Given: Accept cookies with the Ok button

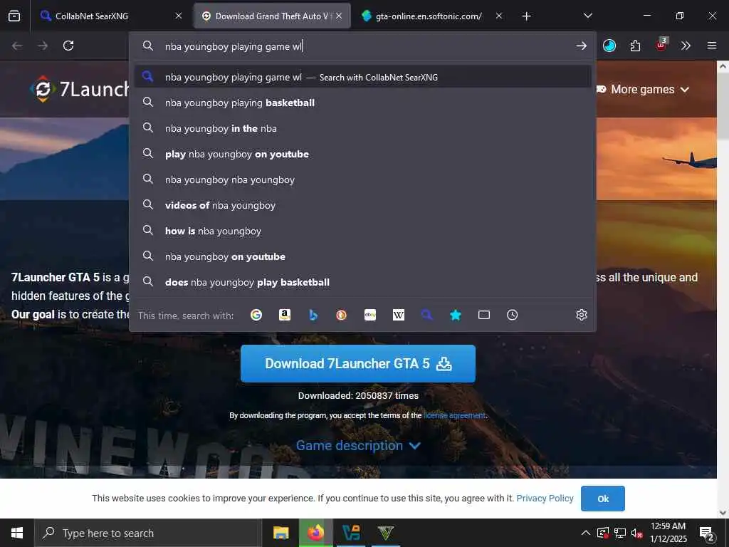Looking at the screenshot, I should pyautogui.click(x=602, y=499).
